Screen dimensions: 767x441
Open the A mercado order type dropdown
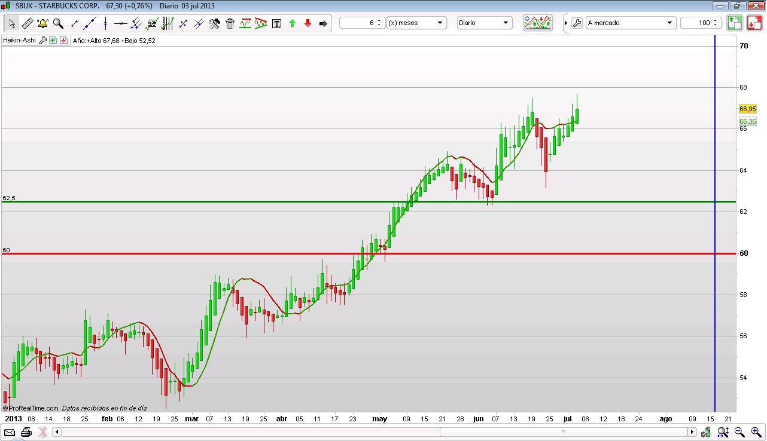pyautogui.click(x=631, y=23)
